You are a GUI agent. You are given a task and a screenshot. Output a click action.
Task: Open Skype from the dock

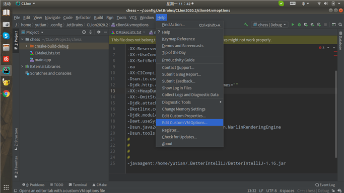point(6,36)
